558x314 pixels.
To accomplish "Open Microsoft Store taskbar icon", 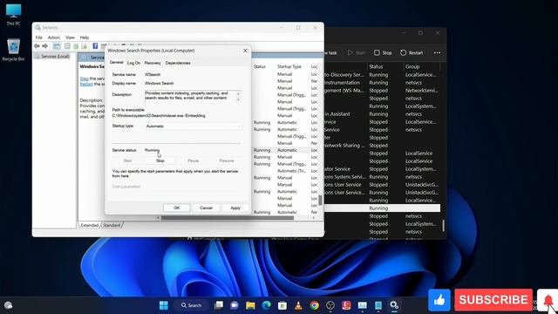I will click(x=282, y=305).
